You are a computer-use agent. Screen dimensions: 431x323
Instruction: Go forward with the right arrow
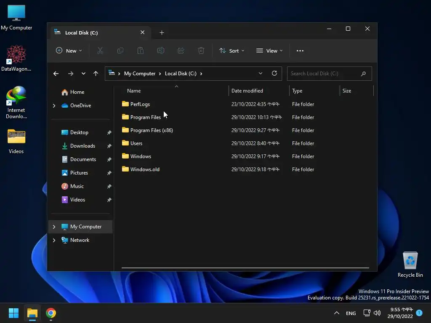pos(71,74)
